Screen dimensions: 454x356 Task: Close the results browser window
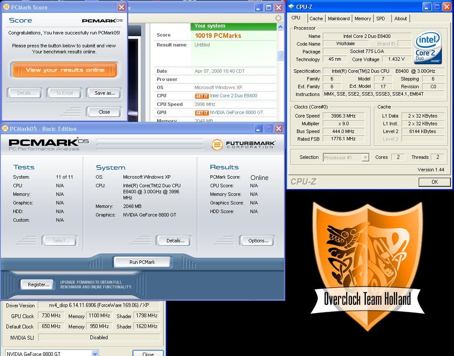coord(278,7)
